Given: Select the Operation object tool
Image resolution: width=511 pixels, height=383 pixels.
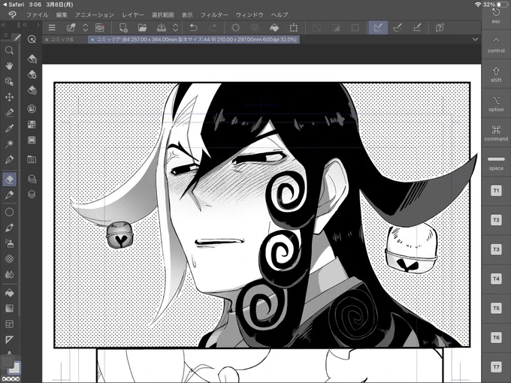Looking at the screenshot, I should pos(10,81).
